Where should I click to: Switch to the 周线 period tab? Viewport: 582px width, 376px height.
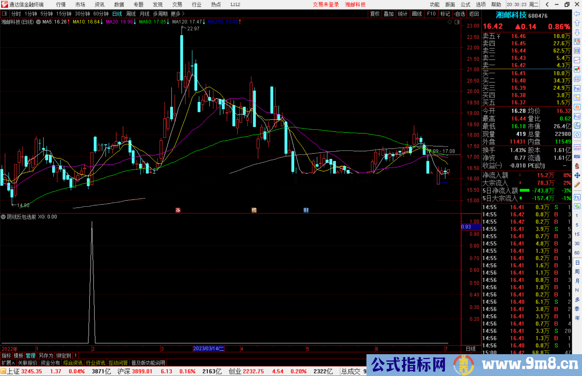[131, 14]
